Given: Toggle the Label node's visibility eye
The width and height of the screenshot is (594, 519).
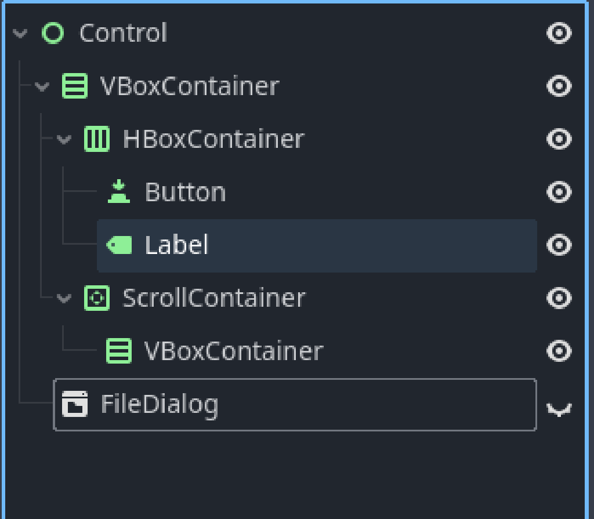Looking at the screenshot, I should pos(558,245).
